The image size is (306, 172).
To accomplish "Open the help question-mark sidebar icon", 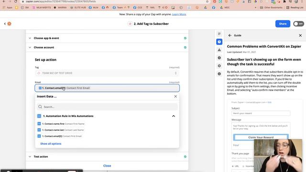I will pyautogui.click(x=219, y=42).
